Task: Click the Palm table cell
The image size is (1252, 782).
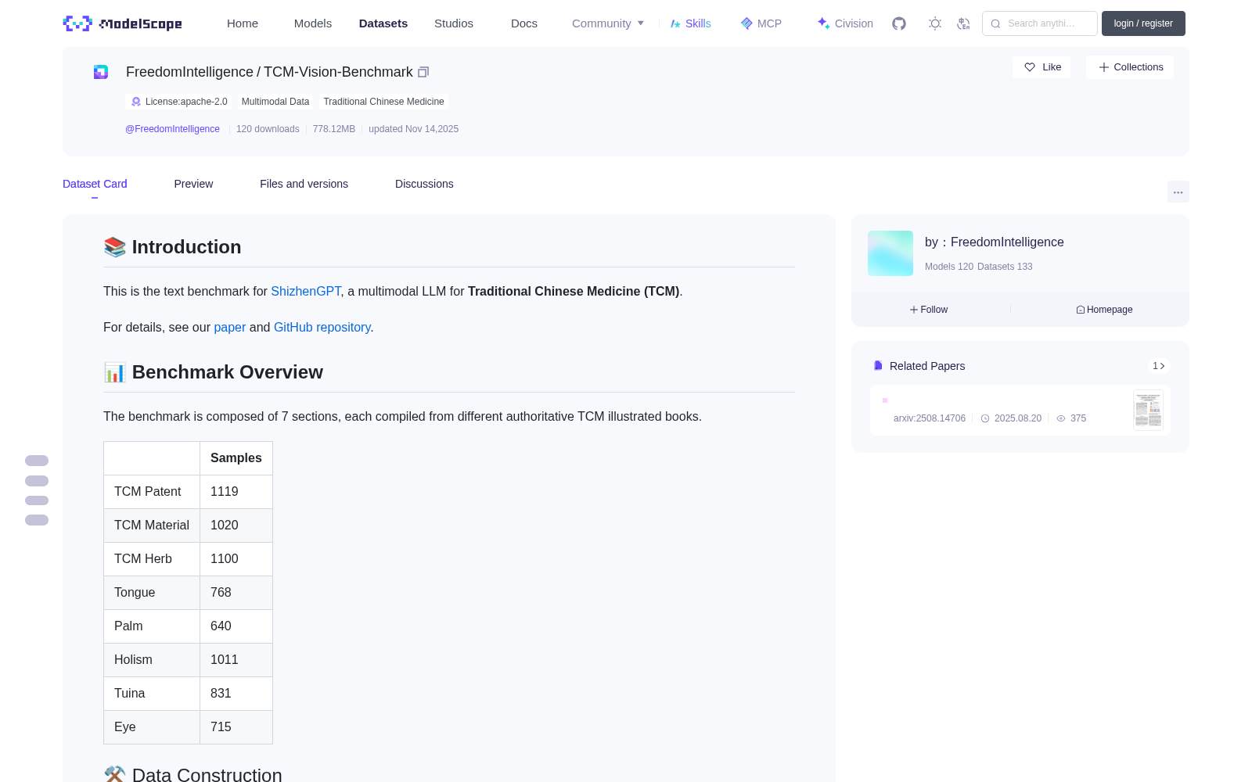Action: coord(152,626)
